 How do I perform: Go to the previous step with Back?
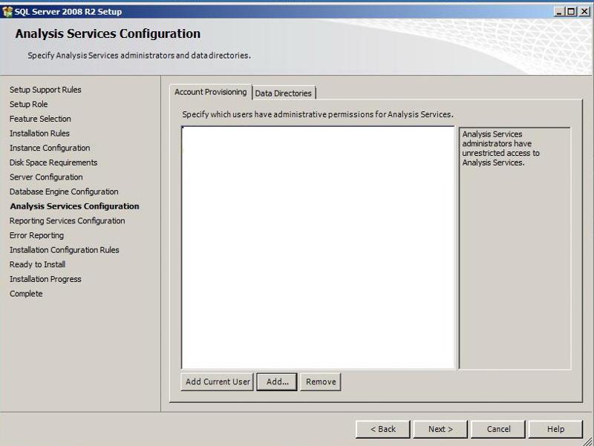click(x=382, y=429)
